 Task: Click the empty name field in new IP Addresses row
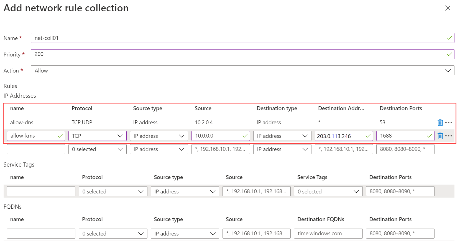(x=36, y=149)
